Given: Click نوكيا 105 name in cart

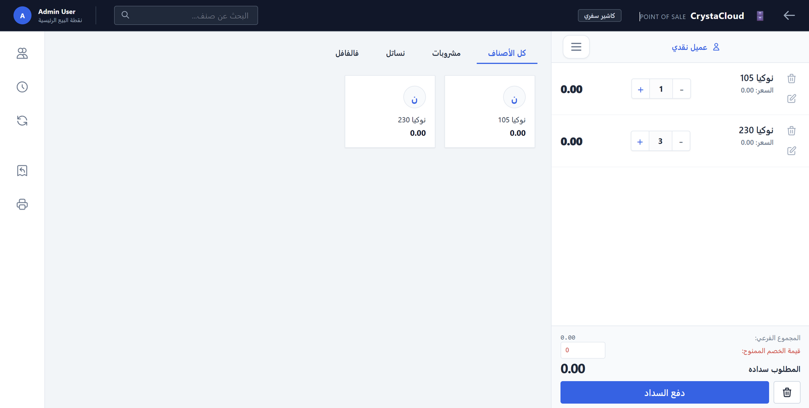Looking at the screenshot, I should (756, 78).
